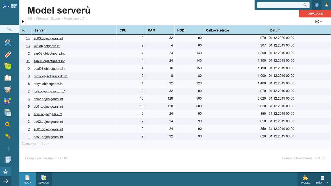Viewport: 331px width, 186px height.
Task: Click the shopping cart icon in sidebar
Action: click(x=8, y=90)
